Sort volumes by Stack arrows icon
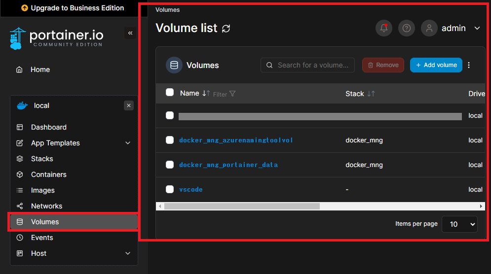Screen dimensions: 491x274 point(371,94)
